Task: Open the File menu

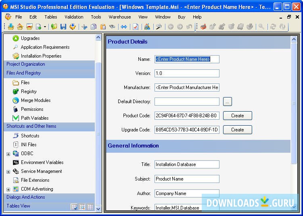Action: point(19,17)
